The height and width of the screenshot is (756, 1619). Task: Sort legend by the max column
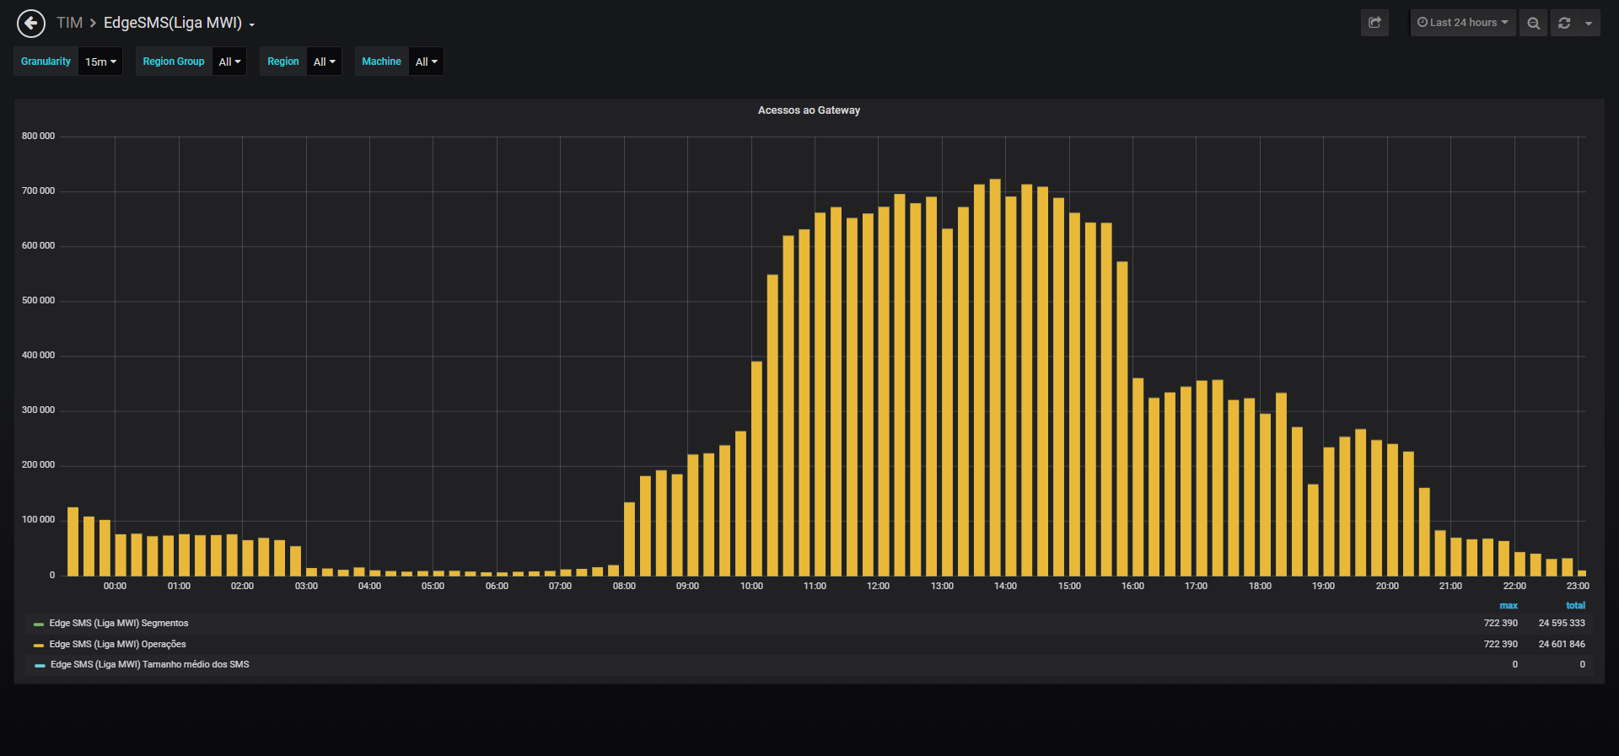(1509, 606)
